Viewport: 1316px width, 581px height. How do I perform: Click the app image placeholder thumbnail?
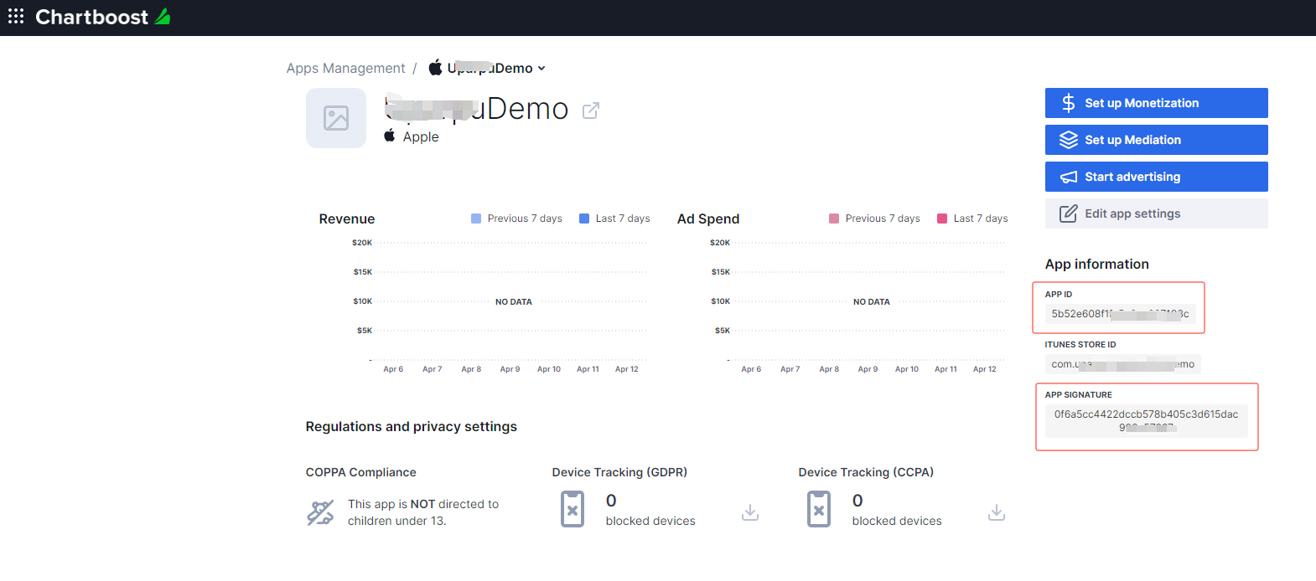click(336, 118)
